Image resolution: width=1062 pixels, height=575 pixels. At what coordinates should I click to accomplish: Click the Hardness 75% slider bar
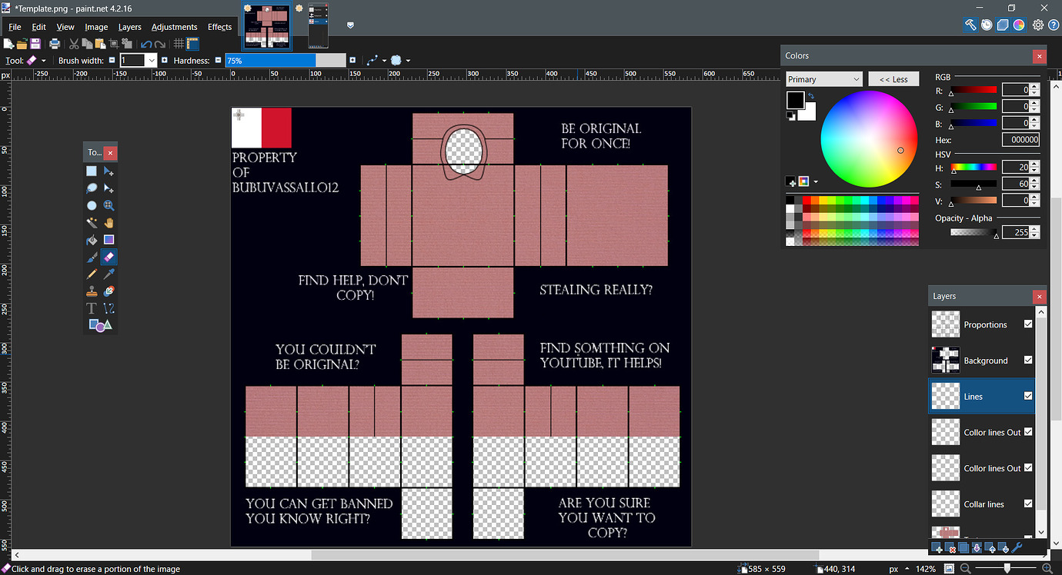click(x=286, y=60)
